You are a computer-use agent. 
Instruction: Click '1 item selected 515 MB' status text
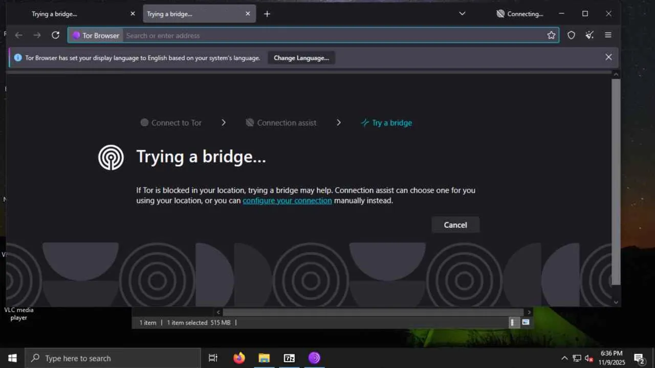coord(199,323)
